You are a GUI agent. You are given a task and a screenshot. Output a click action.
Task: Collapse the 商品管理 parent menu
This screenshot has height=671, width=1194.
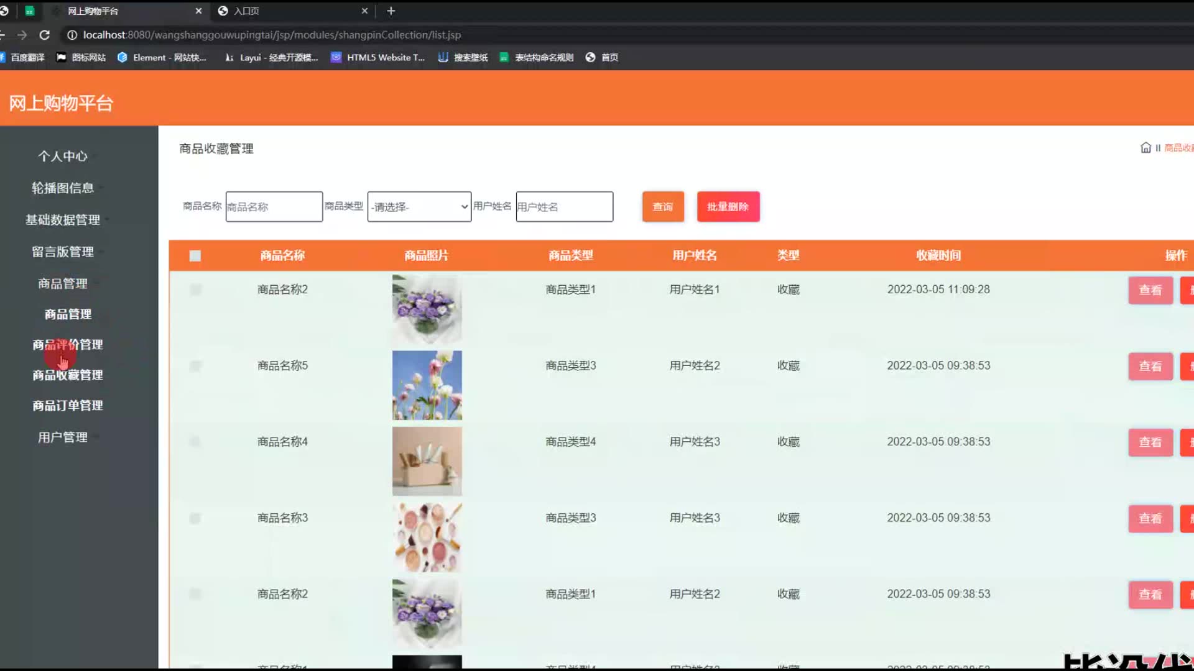pos(63,283)
